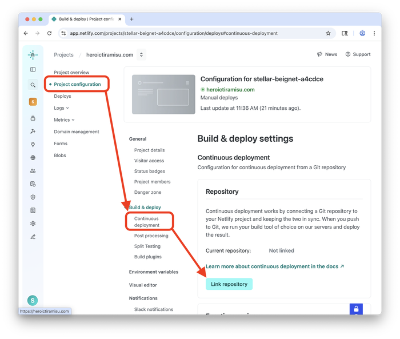This screenshot has height=339, width=400.
Task: Open the domains globe icon
Action: (x=33, y=158)
